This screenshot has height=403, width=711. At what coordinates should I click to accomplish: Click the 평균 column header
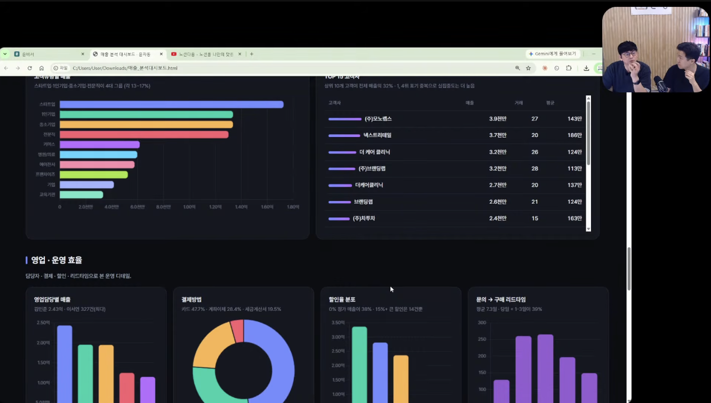pyautogui.click(x=550, y=102)
